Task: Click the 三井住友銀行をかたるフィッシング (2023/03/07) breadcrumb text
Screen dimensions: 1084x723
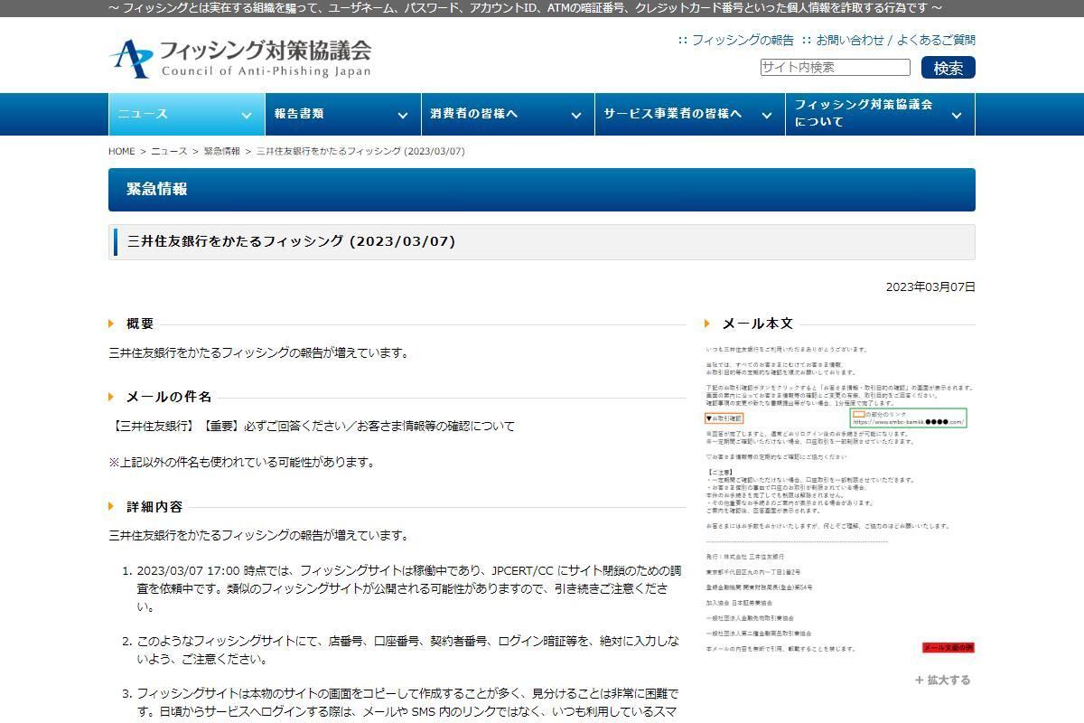Action: [360, 151]
